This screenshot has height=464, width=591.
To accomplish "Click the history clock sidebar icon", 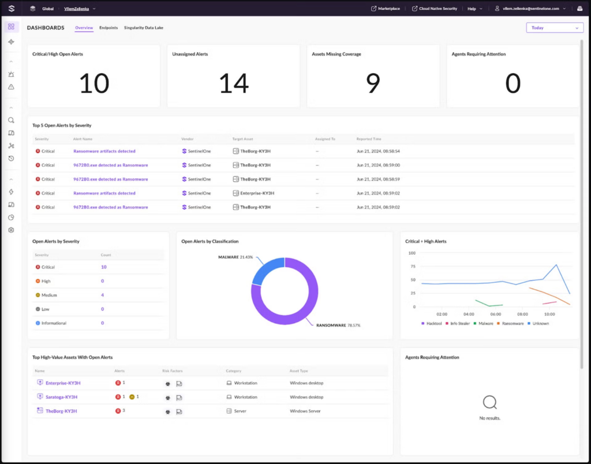I will click(11, 159).
